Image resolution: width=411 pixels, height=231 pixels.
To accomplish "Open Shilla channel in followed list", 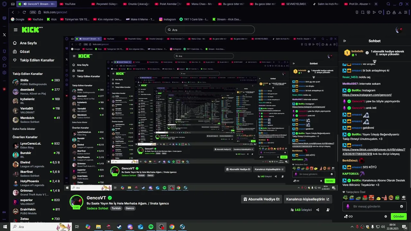I will tap(36, 82).
